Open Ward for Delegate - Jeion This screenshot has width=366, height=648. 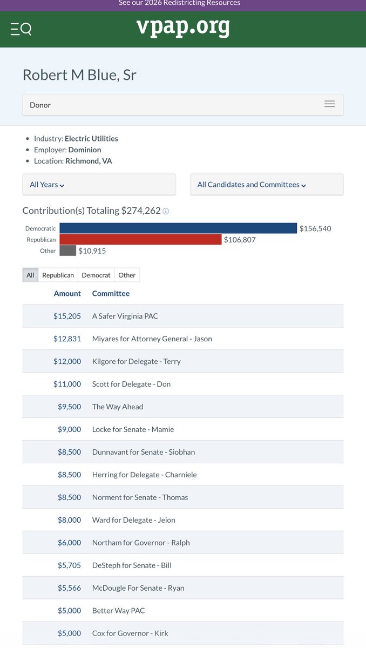(x=134, y=520)
